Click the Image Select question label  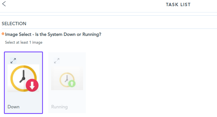point(53,34)
